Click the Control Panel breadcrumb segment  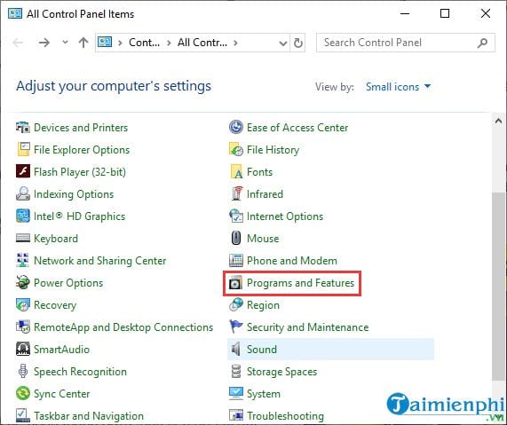[x=144, y=43]
